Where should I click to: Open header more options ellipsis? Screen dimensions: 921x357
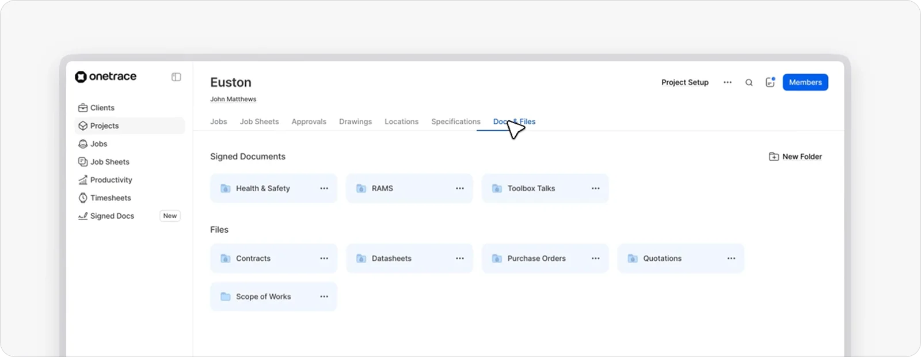pos(728,82)
